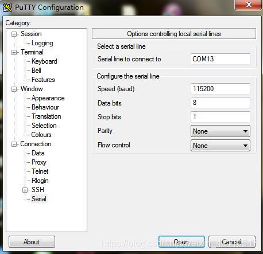
Task: Click the PuTTY icon in the title bar
Action: click(7, 7)
